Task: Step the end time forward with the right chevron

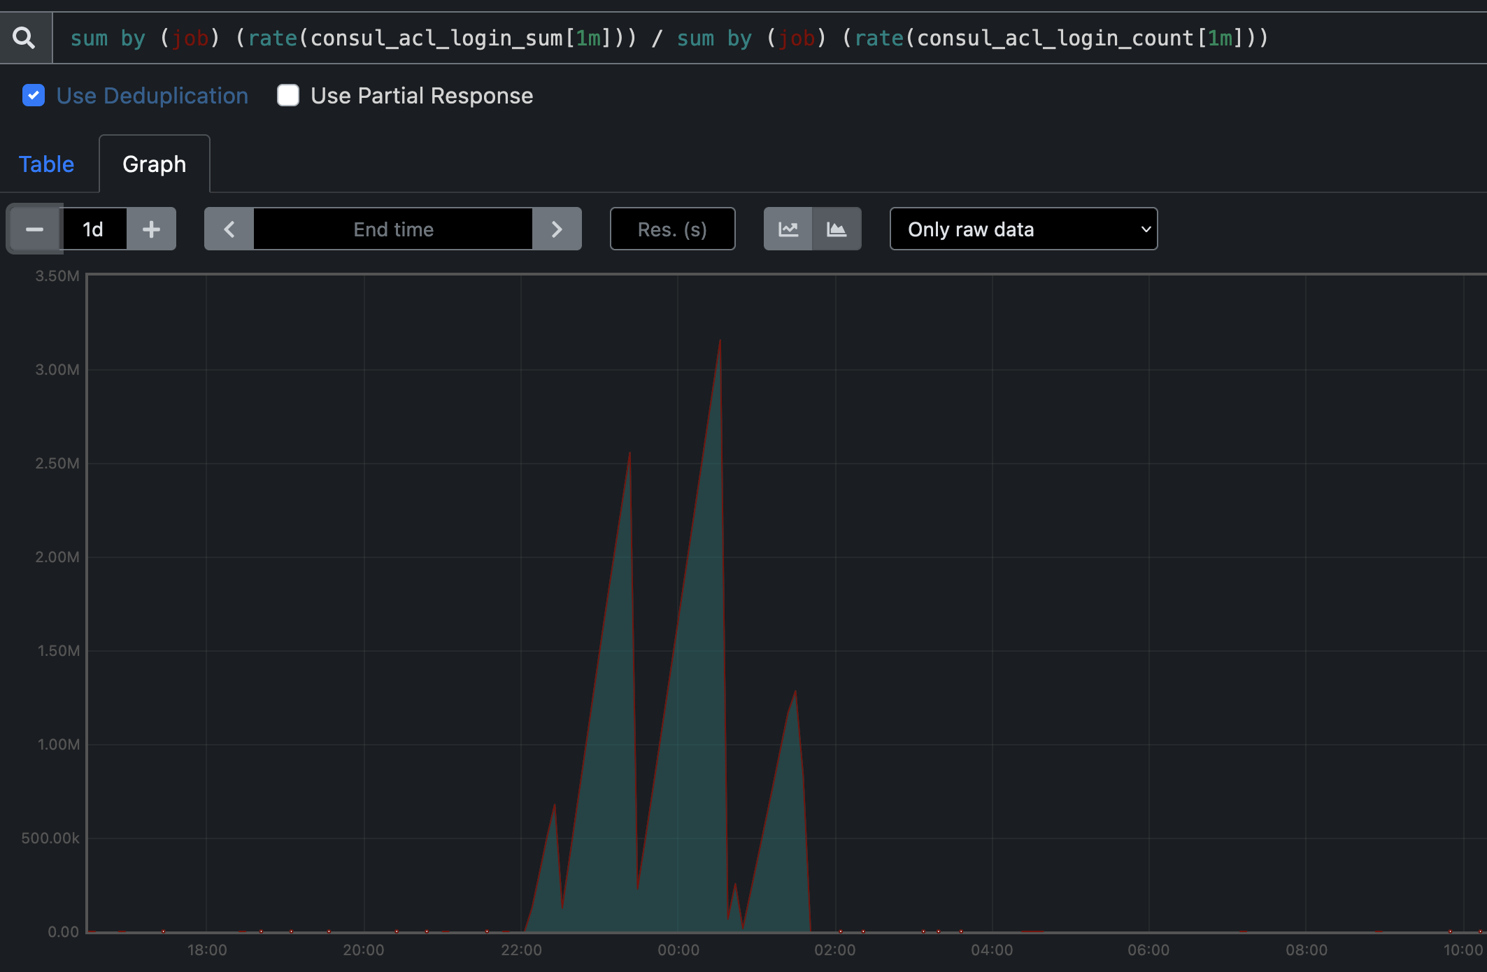Action: [x=557, y=229]
